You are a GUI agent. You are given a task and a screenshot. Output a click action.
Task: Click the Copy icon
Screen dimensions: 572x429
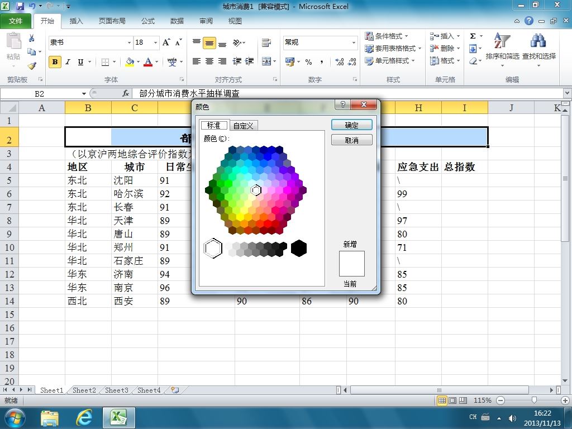coord(31,52)
